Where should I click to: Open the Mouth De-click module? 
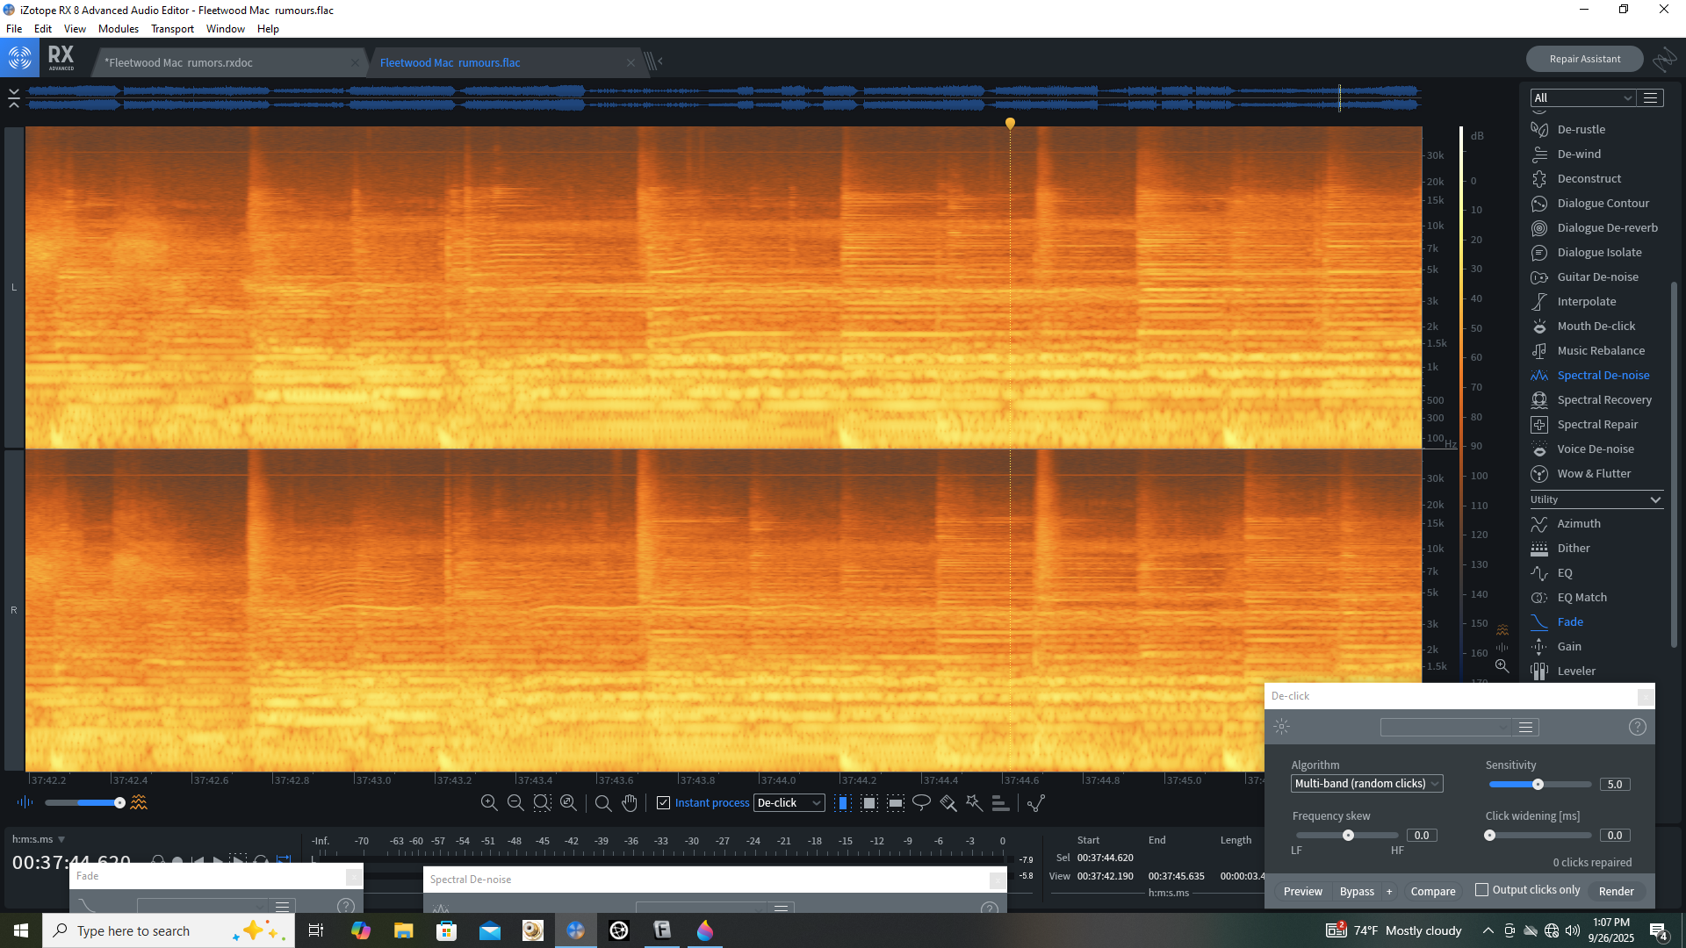pos(1596,326)
